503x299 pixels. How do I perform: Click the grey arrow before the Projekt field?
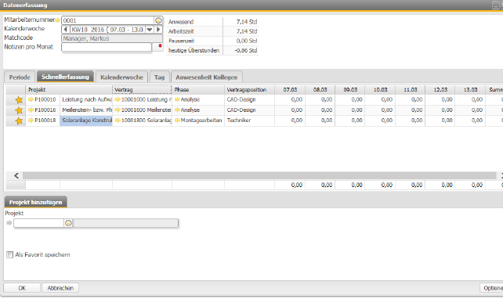click(9, 223)
